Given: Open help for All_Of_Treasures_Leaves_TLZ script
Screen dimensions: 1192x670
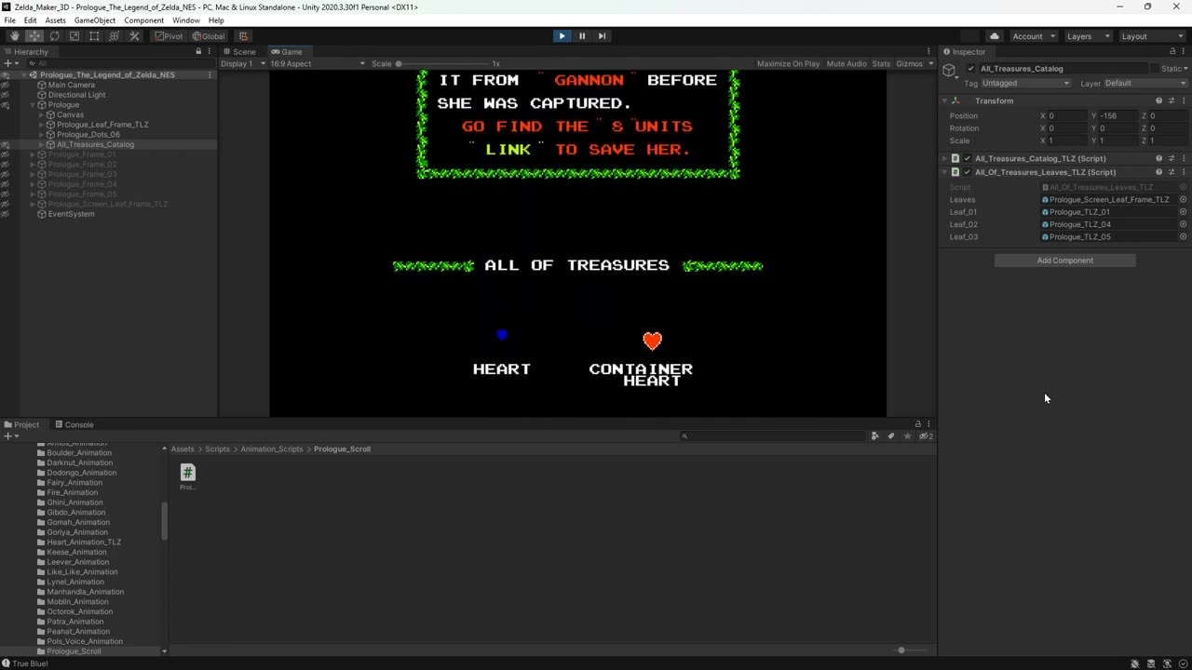Looking at the screenshot, I should click(1159, 172).
